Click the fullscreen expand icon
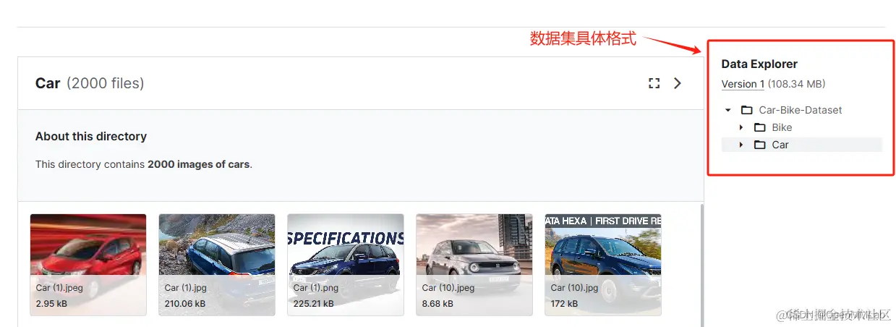 point(654,83)
